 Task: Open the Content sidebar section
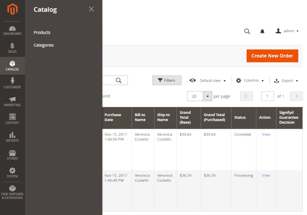pyautogui.click(x=12, y=119)
